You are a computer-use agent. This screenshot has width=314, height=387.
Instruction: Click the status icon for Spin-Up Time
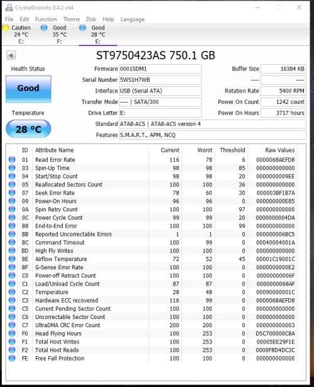click(12, 168)
